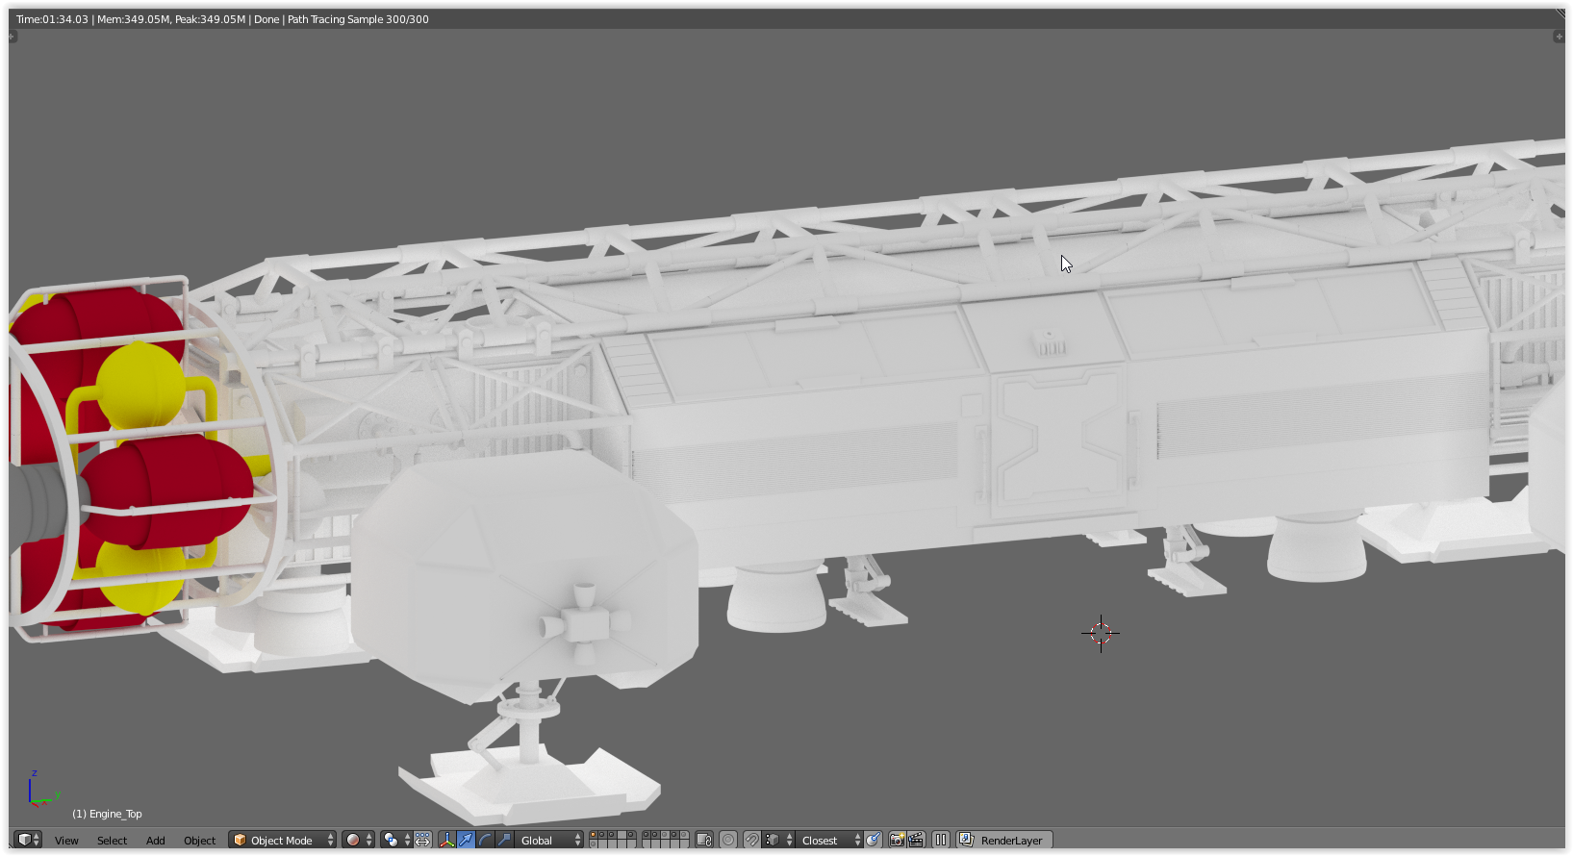This screenshot has height=856, width=1573.
Task: Open the editor type selector icon
Action: click(28, 840)
